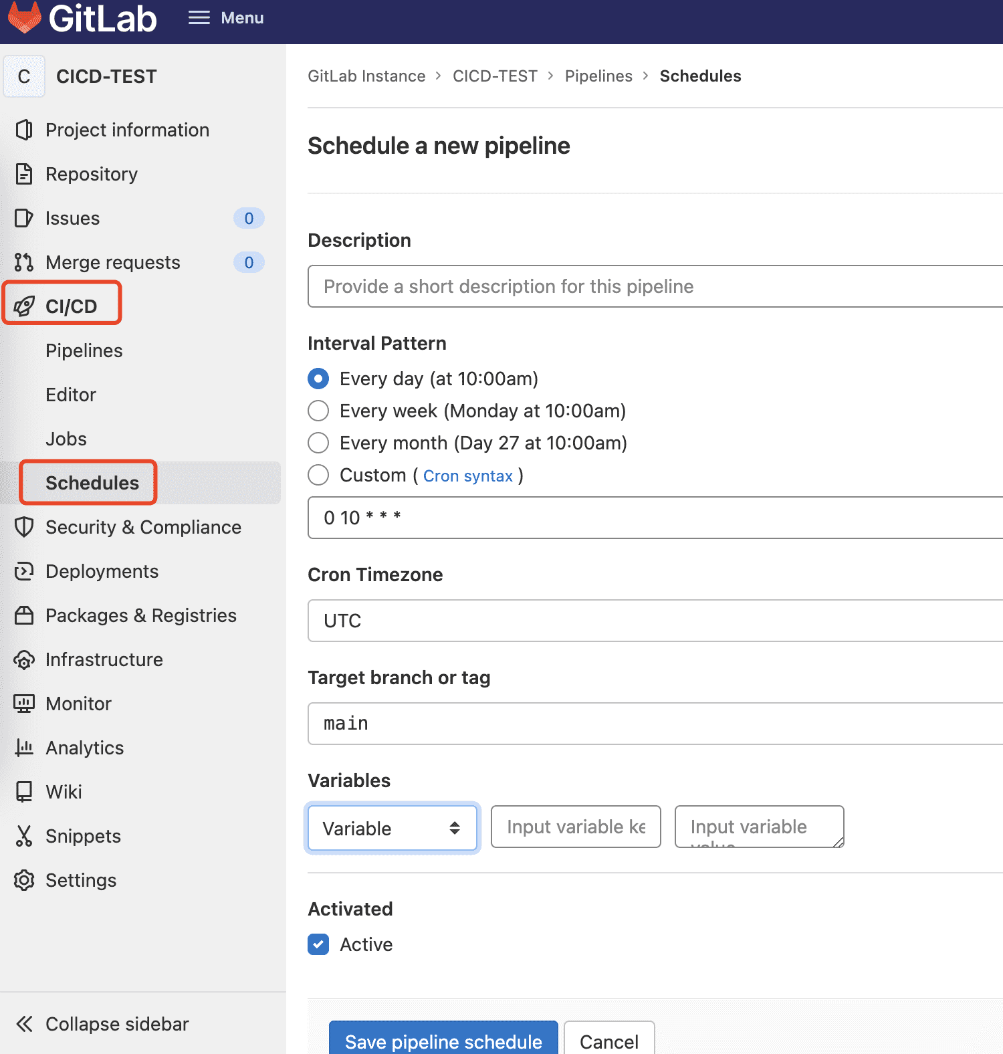Open the Variable type dropdown
Image resolution: width=1003 pixels, height=1054 pixels.
point(392,828)
